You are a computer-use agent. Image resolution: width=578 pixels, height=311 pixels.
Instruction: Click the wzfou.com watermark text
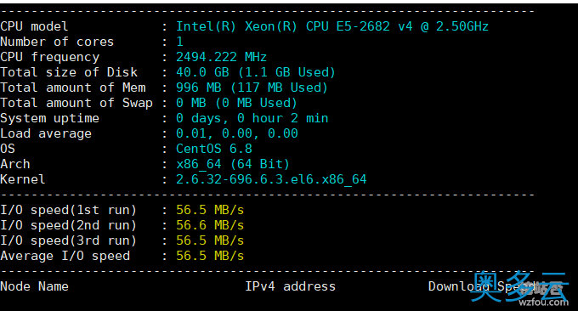(543, 303)
